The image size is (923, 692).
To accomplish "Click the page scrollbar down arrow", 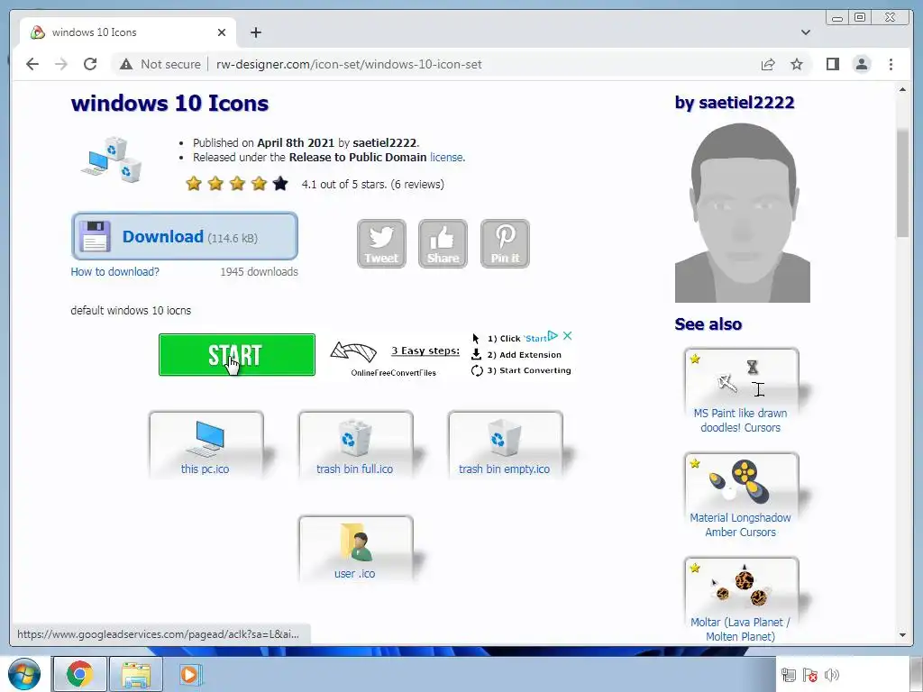I will (902, 635).
